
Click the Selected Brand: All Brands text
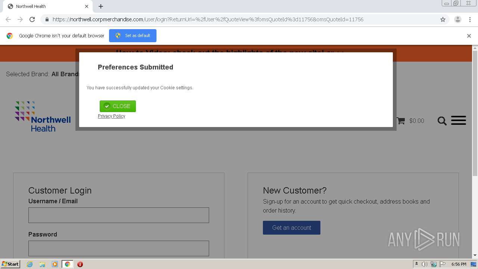pos(43,74)
